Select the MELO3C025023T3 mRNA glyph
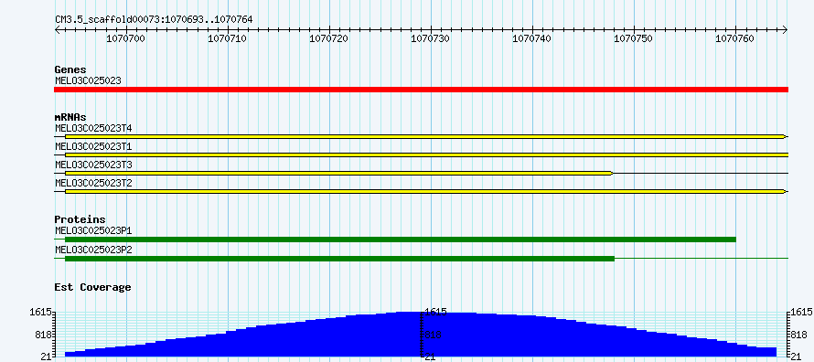 click(421, 173)
